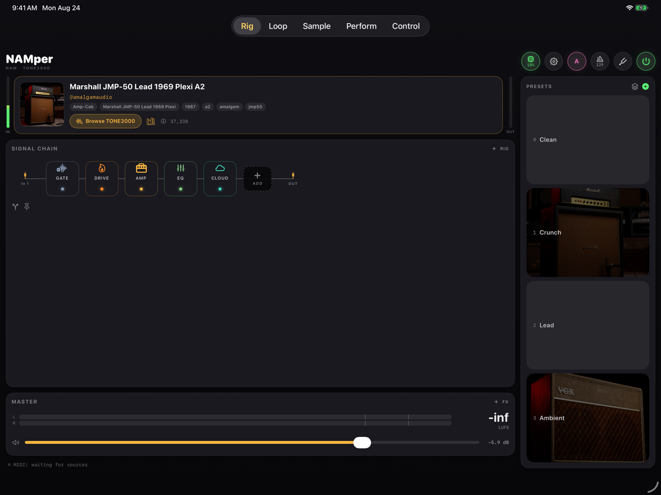Select the Marshall JMP-50 Lead 1969 Plexi tag
The image size is (661, 495).
(139, 107)
